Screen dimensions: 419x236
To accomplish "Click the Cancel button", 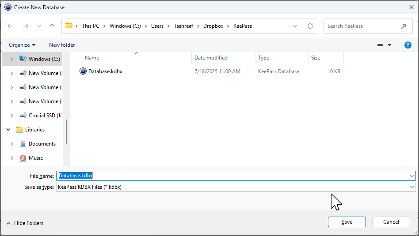I will [391, 222].
